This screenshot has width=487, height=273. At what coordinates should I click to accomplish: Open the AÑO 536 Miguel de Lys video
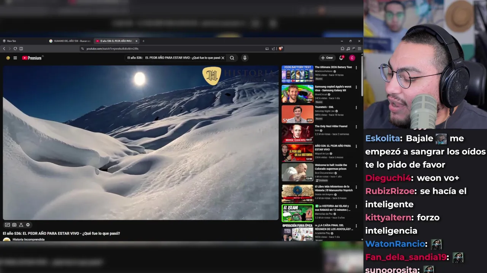[x=298, y=153]
